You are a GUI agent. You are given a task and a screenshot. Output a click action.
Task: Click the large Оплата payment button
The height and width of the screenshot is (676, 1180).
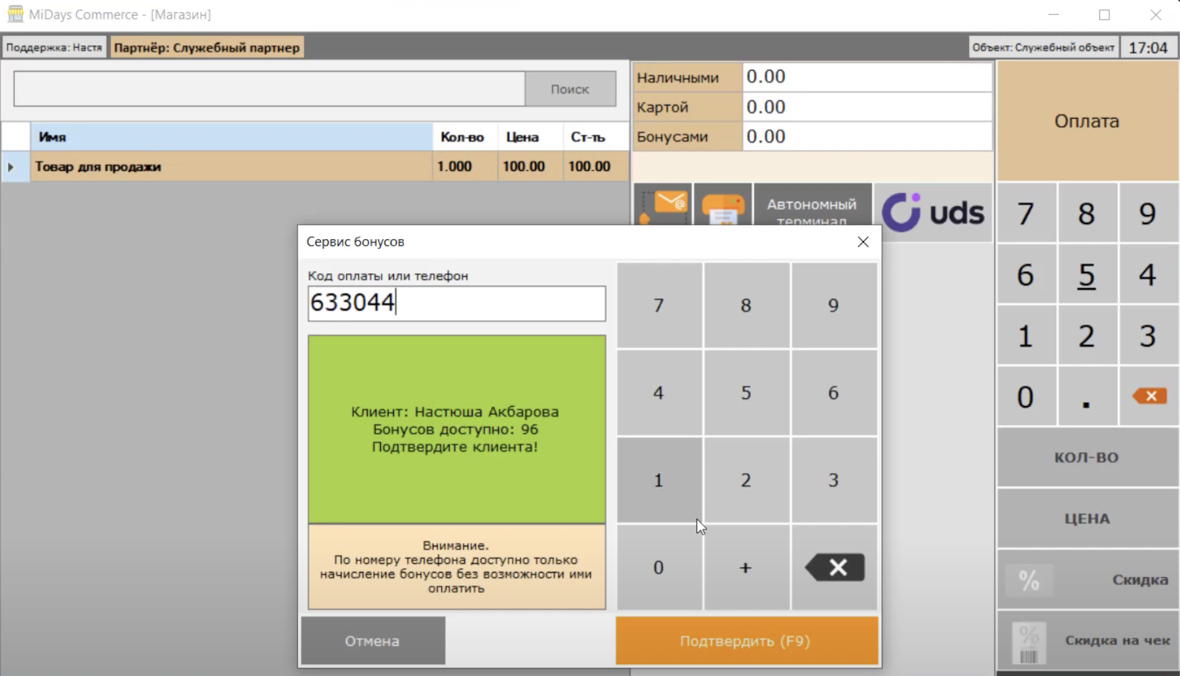pos(1087,121)
